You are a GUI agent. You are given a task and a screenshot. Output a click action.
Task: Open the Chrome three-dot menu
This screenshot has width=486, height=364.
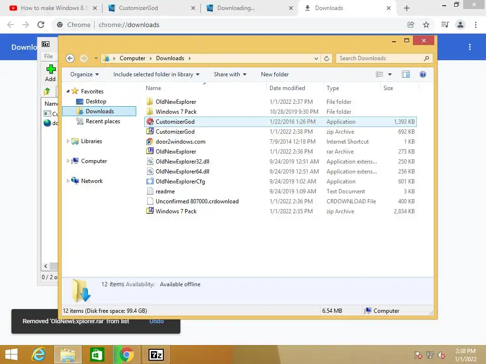pyautogui.click(x=476, y=25)
